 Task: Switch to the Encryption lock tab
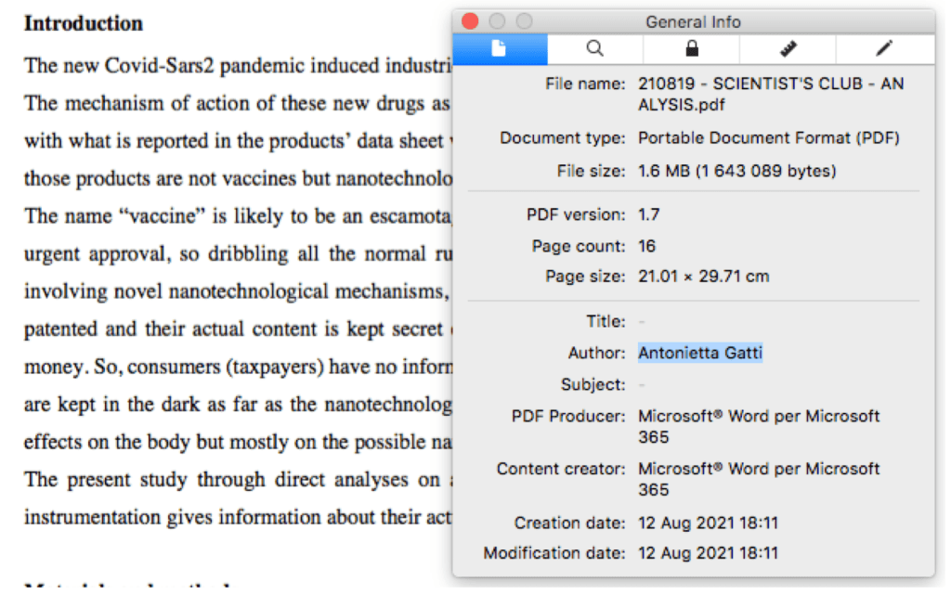click(691, 49)
